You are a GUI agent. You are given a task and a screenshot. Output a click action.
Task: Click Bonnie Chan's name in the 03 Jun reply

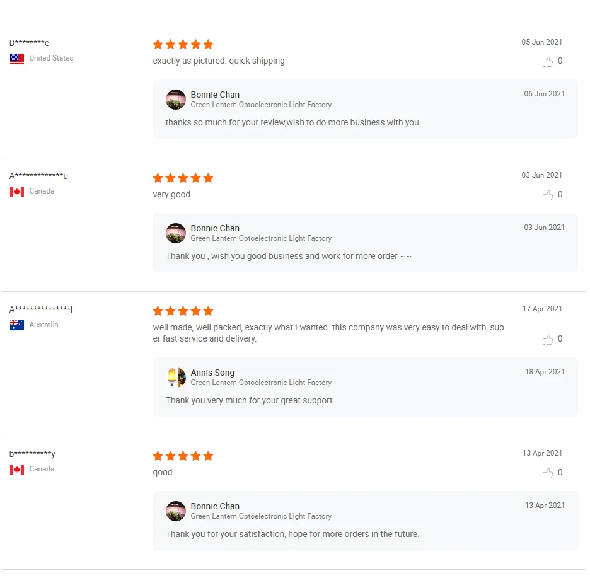coord(215,228)
